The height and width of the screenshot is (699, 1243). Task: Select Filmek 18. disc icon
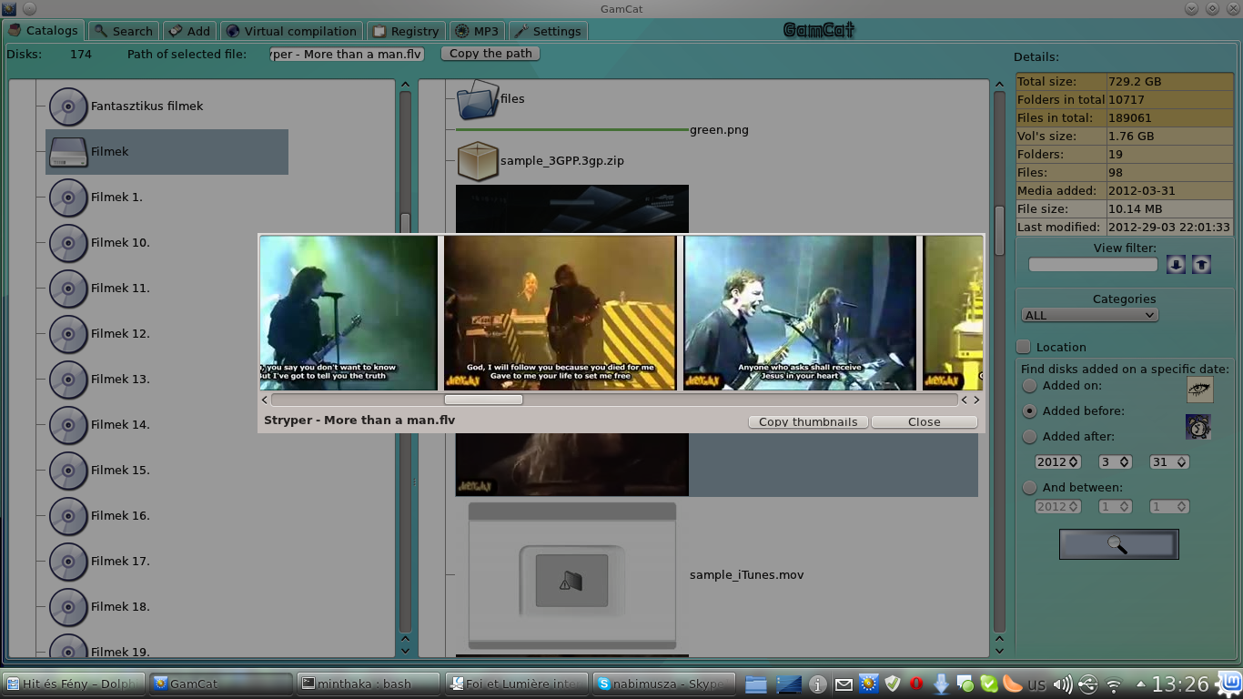[68, 607]
